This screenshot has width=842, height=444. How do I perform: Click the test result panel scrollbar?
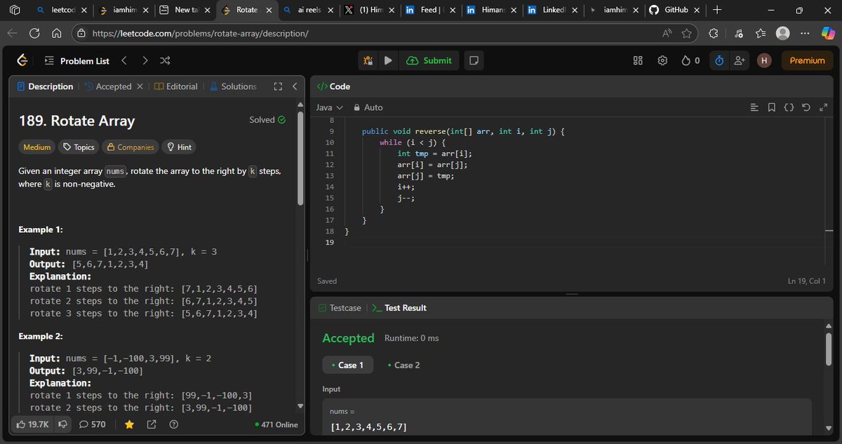tap(829, 349)
